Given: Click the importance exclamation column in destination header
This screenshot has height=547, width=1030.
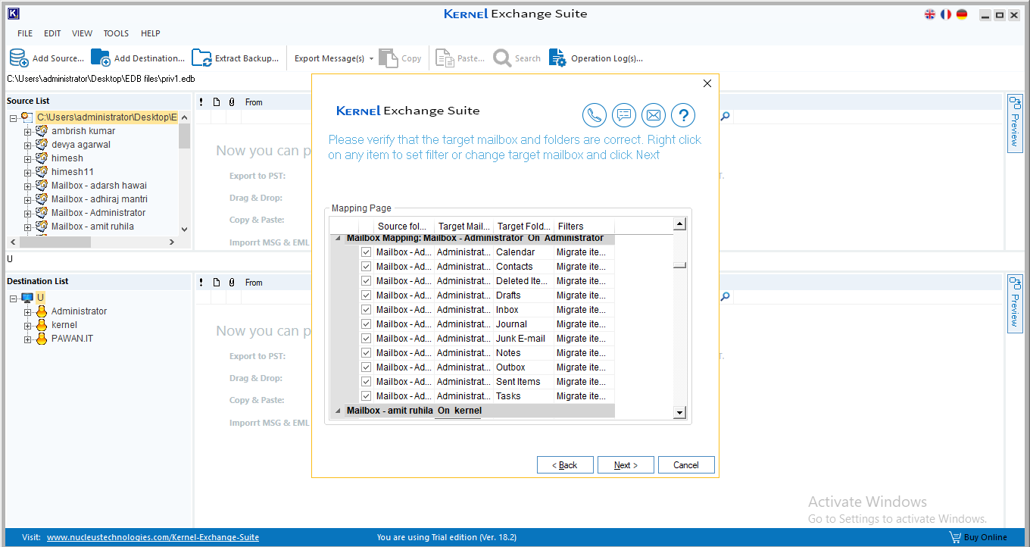Looking at the screenshot, I should (201, 283).
